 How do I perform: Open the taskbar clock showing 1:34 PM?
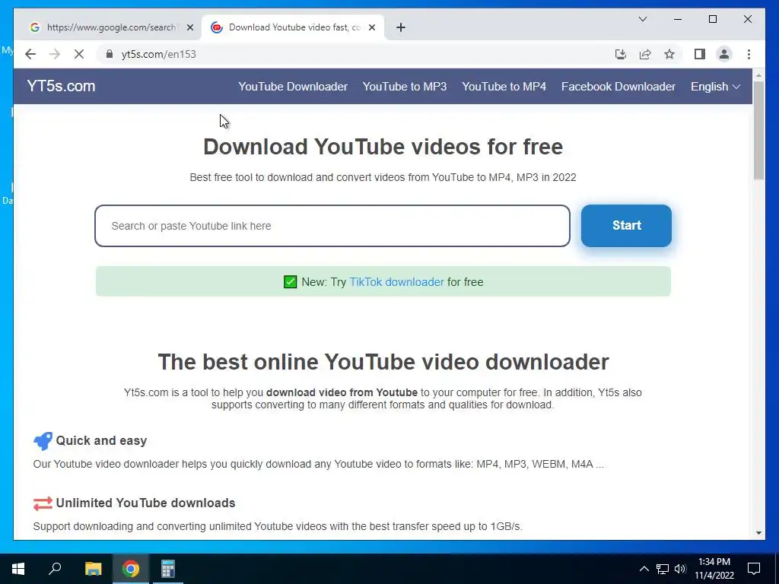pyautogui.click(x=714, y=569)
